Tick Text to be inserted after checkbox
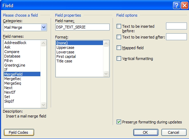Viewport: 189px width, 139px height. pyautogui.click(x=119, y=37)
